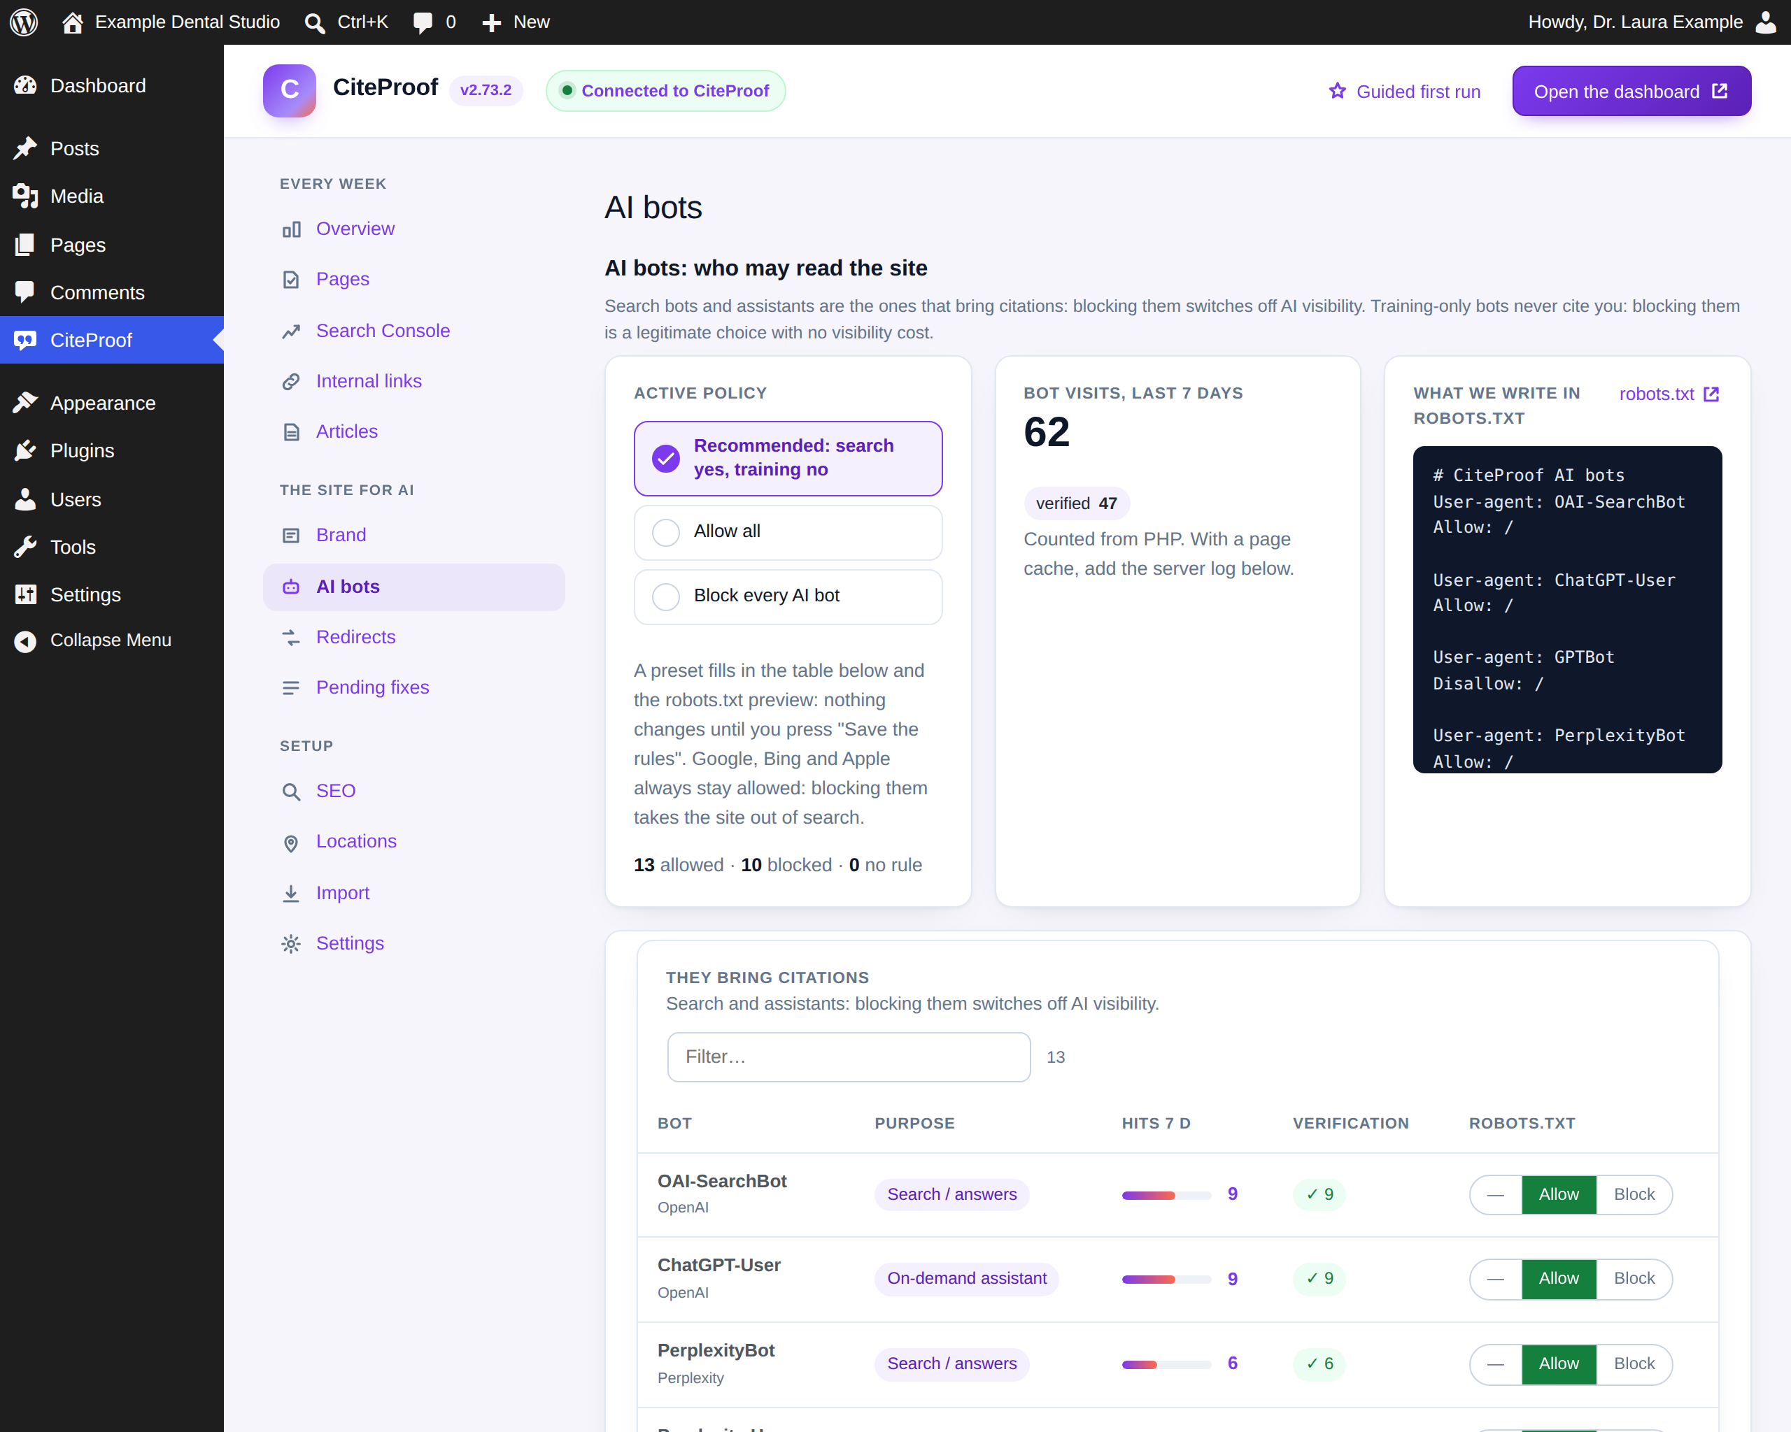Click the SEO magnifier icon
This screenshot has width=1791, height=1432.
point(291,791)
